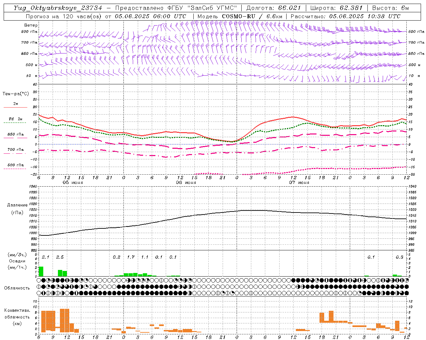Select the latitude value Широта: 62.381
This screenshot has width=426, height=340.
[336, 8]
